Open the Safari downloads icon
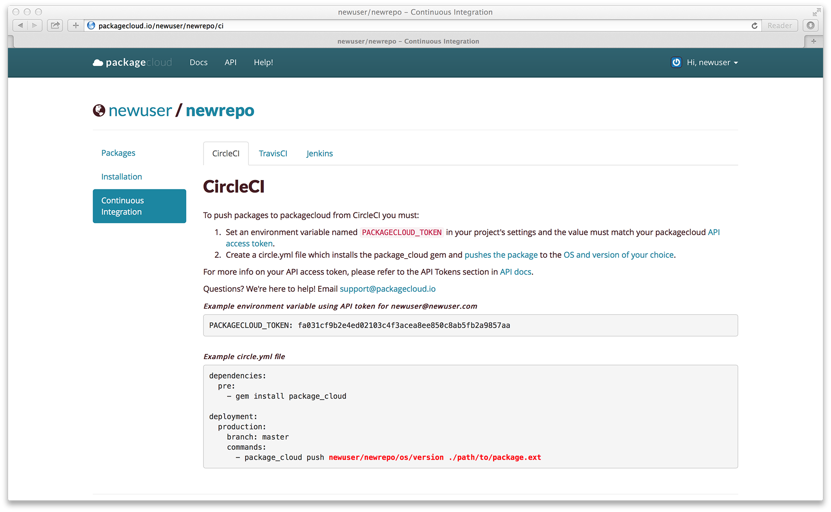 click(x=811, y=26)
